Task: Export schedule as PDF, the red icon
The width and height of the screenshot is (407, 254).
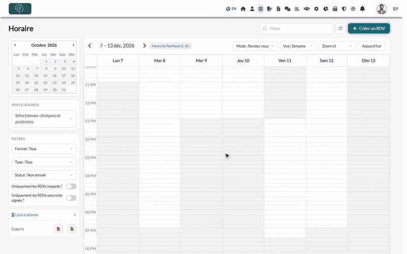Action: 59,229
